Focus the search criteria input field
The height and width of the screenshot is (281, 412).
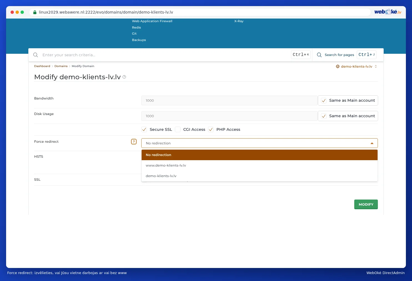(165, 55)
